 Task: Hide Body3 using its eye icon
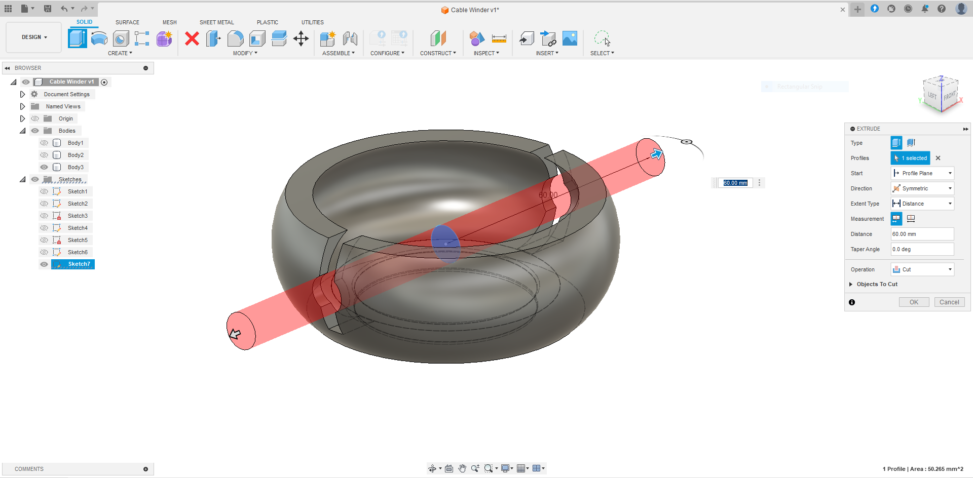pos(44,167)
